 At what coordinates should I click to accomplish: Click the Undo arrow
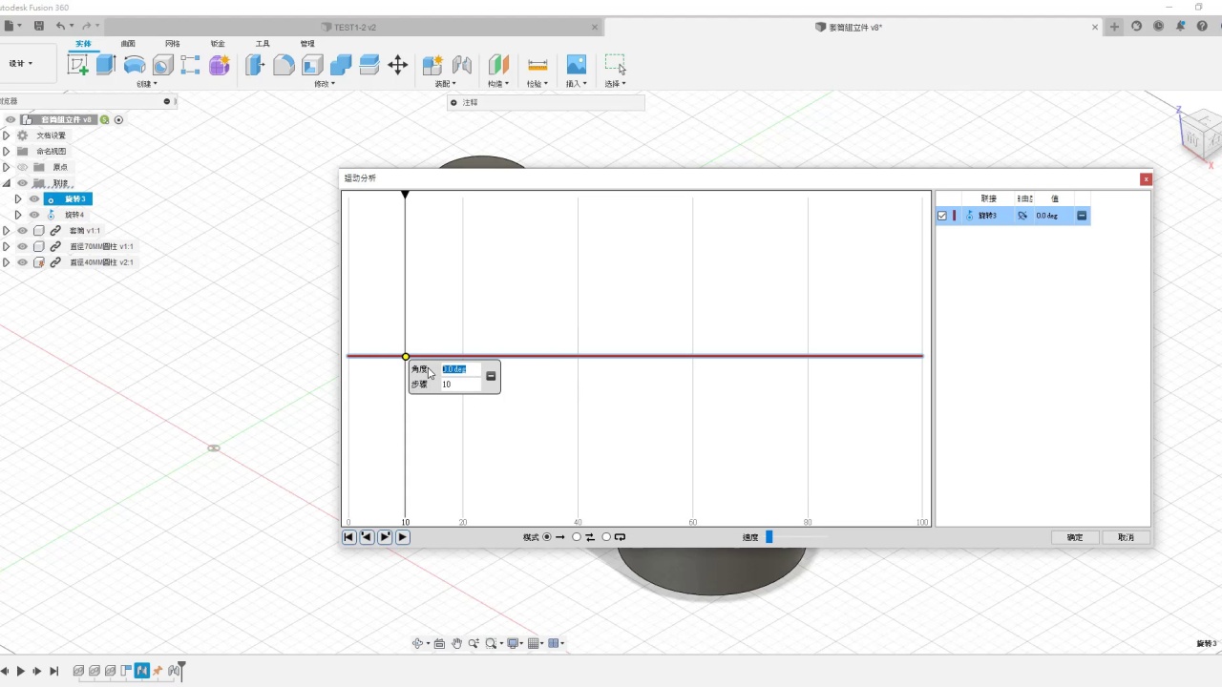click(61, 27)
